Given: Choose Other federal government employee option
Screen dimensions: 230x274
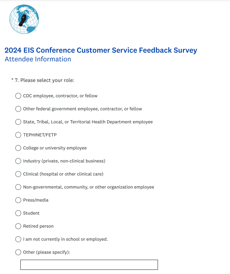Looking at the screenshot, I should click(x=18, y=109).
